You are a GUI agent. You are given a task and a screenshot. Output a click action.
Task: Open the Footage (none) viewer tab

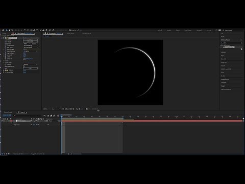coord(87,33)
